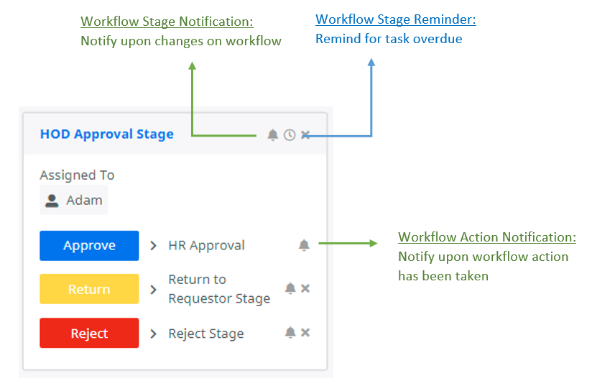Click the Adam assignee chip

(74, 201)
